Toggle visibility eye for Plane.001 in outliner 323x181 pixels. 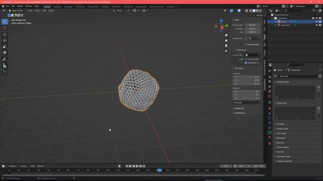point(316,25)
